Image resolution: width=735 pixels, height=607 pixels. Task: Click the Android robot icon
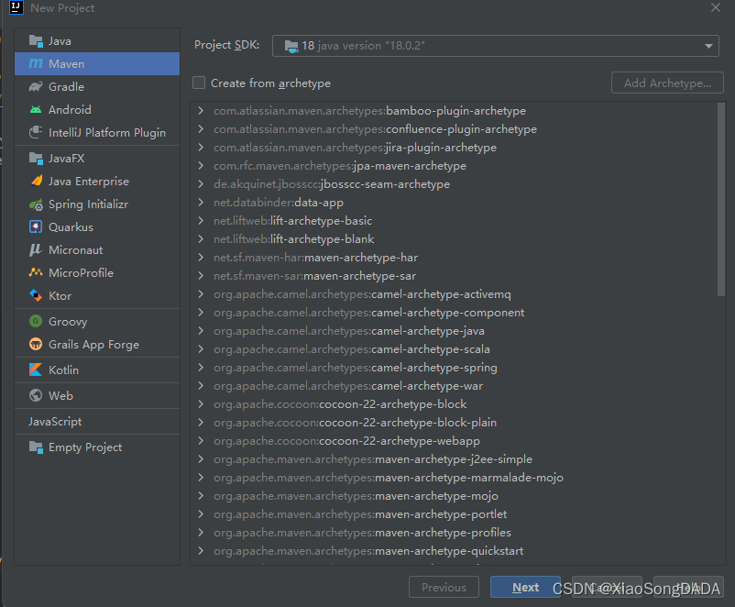click(x=36, y=110)
